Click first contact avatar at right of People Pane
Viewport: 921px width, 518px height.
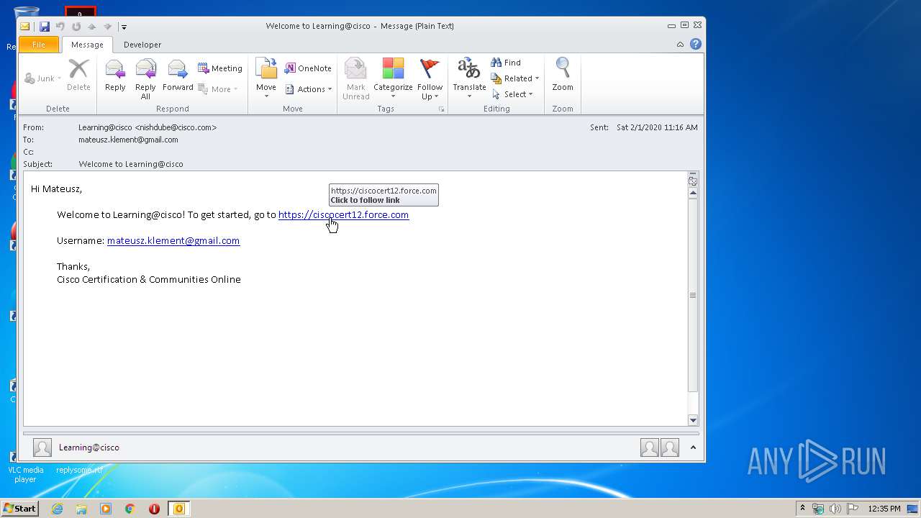pos(650,447)
